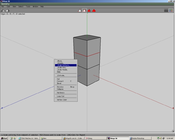175x140 pixels.
Task: Click the dark top face of the box
Action: (x=87, y=38)
